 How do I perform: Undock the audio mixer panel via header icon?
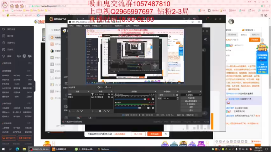(155, 92)
